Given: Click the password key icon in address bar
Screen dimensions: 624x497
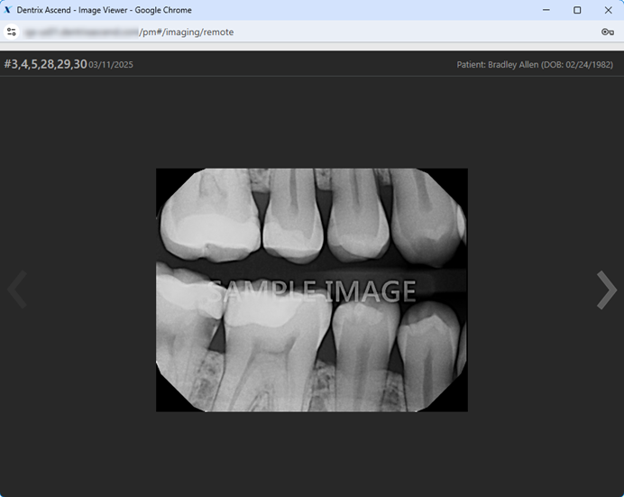Looking at the screenshot, I should click(607, 32).
